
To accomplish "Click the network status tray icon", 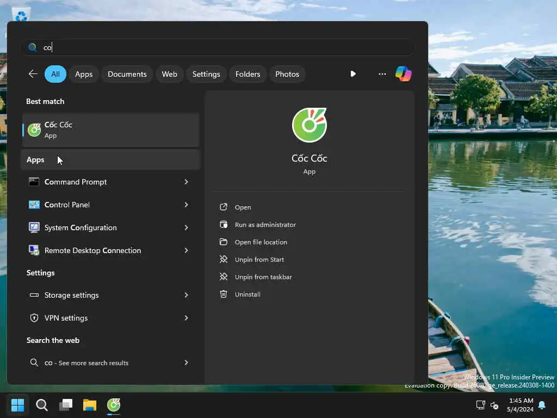I will tap(480, 405).
